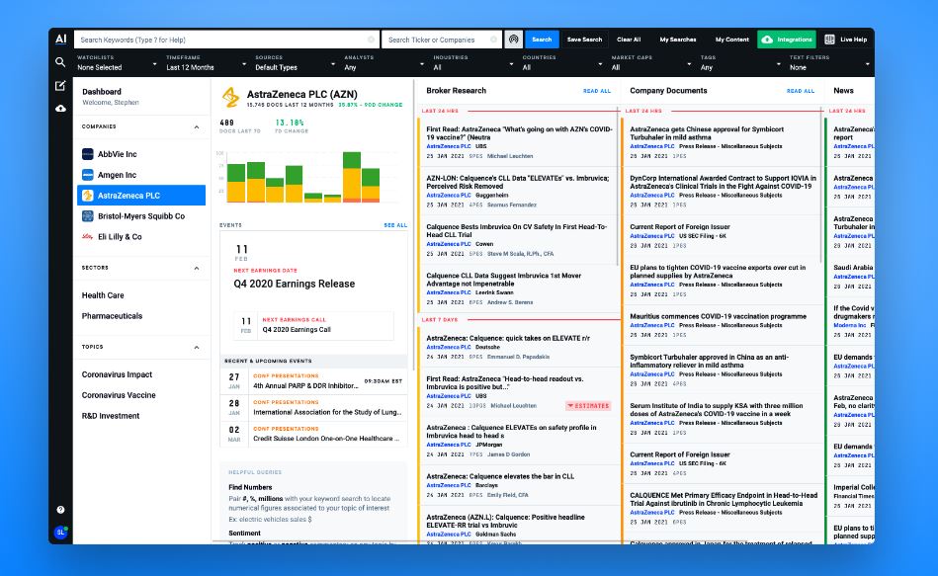Image resolution: width=938 pixels, height=576 pixels.
Task: Click the Amgen Inc company logo
Action: (x=87, y=175)
